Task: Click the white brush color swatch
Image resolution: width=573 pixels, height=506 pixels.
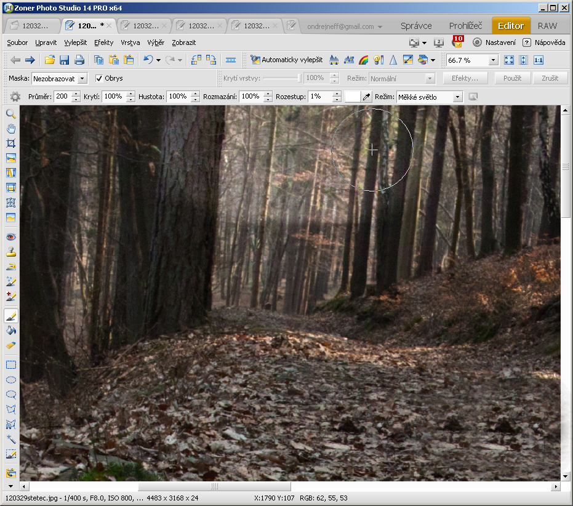Action: tap(352, 97)
